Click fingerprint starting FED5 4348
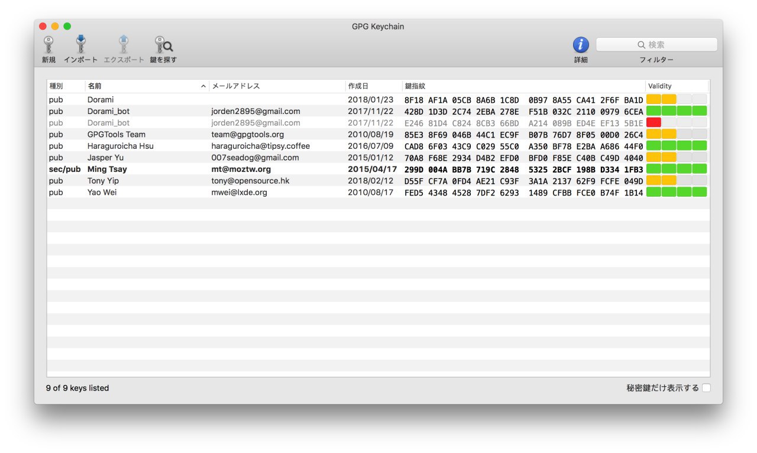Image resolution: width=757 pixels, height=453 pixels. pyautogui.click(x=523, y=192)
